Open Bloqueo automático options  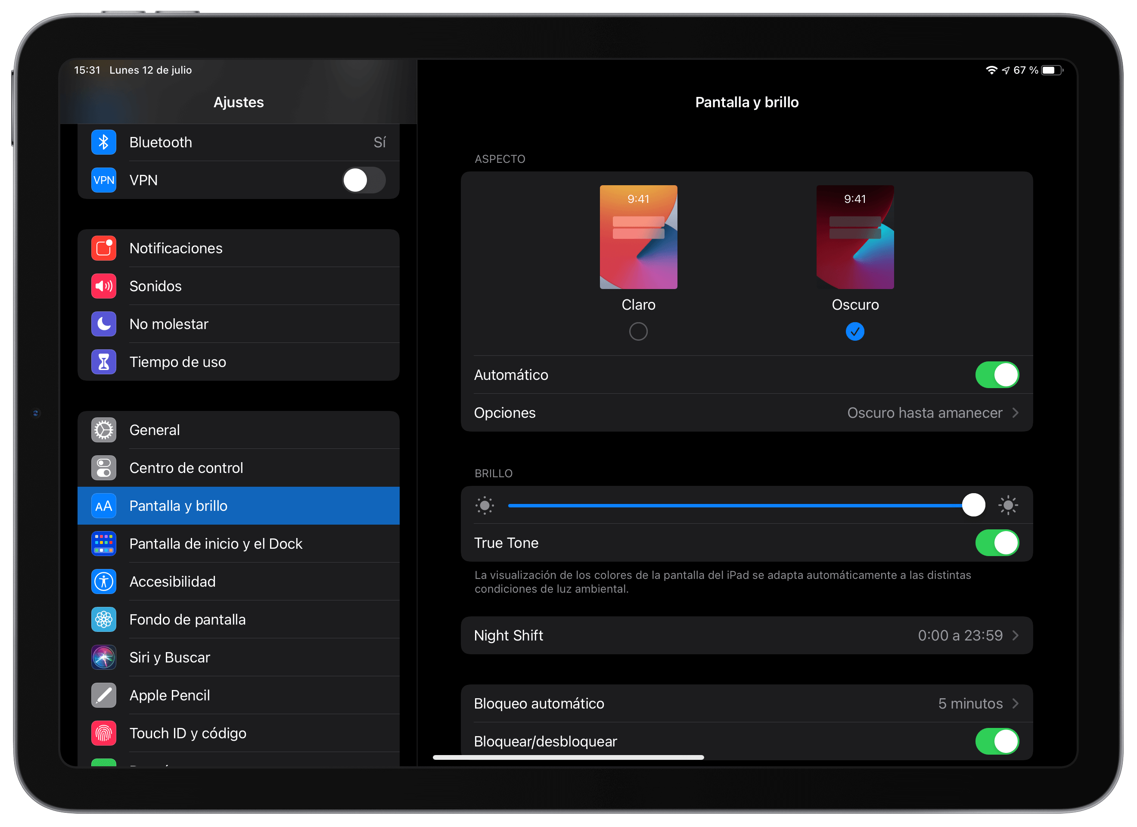tap(747, 703)
